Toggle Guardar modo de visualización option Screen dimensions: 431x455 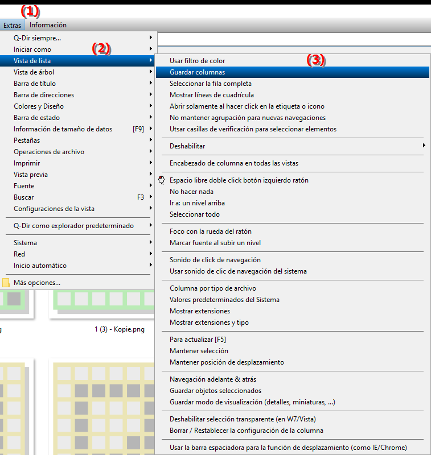coord(293,402)
